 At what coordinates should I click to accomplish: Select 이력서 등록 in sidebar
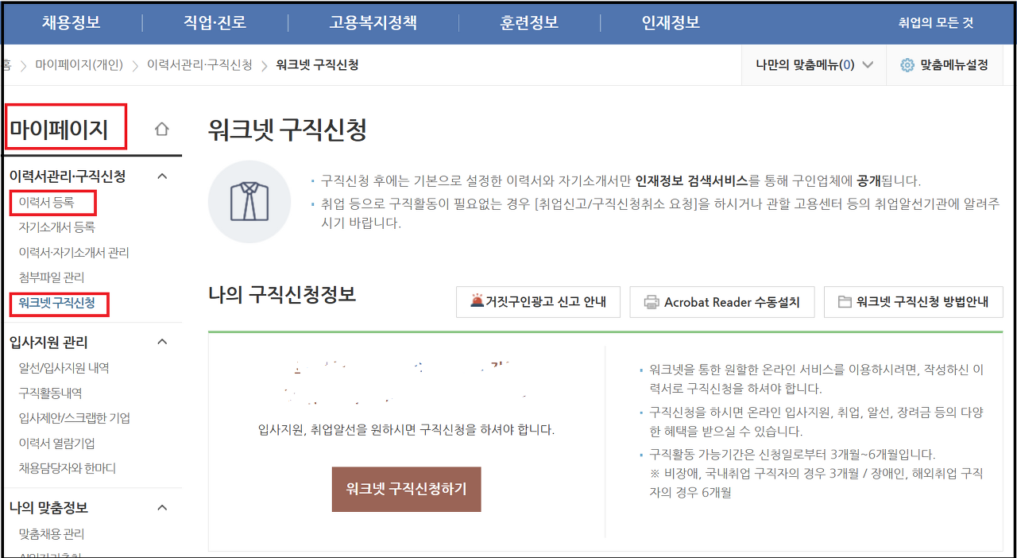(46, 203)
